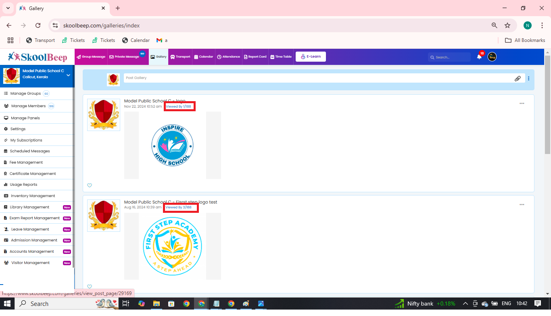This screenshot has width=551, height=316.
Task: Click the site information icon in address bar
Action: [x=56, y=25]
